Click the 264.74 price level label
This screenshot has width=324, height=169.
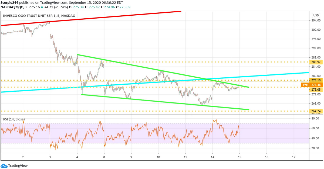pos(315,111)
